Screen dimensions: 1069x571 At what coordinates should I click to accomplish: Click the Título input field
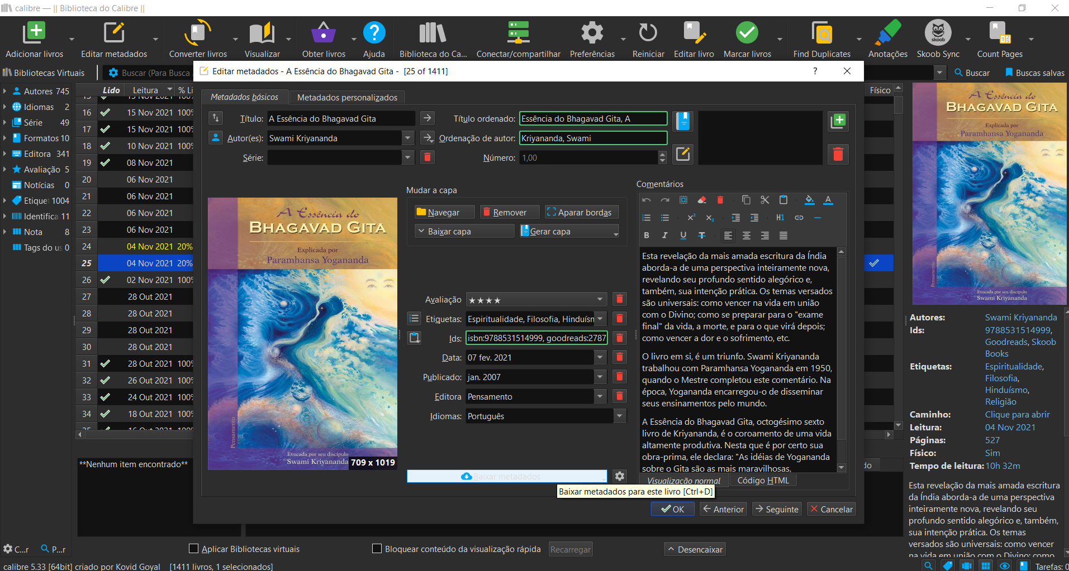click(x=341, y=118)
